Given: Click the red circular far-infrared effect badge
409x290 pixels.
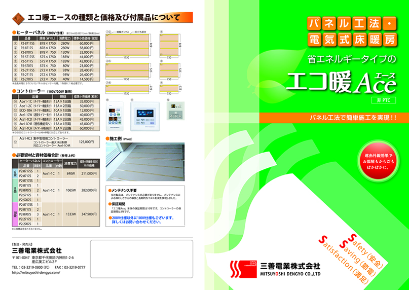Looking at the screenshot, I should pos(378,162).
